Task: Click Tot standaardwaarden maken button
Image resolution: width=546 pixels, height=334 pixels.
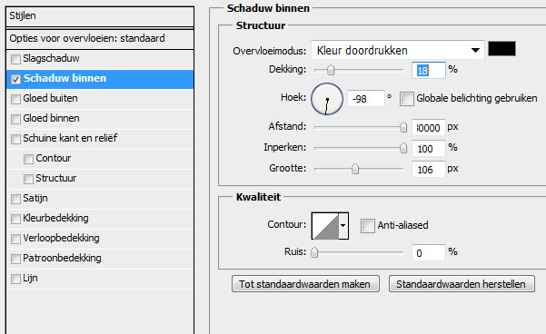Action: tap(305, 284)
